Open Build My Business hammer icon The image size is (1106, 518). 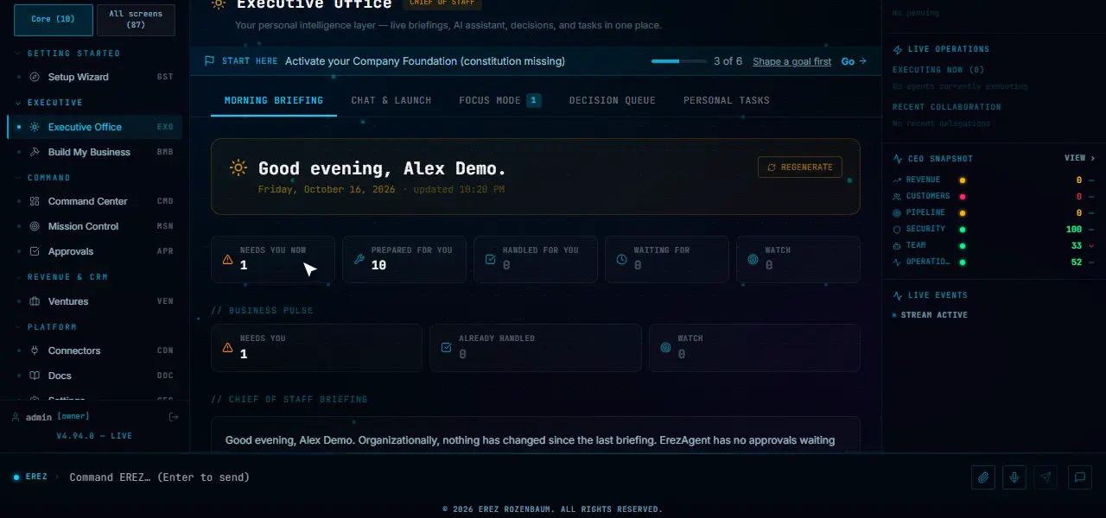[35, 152]
